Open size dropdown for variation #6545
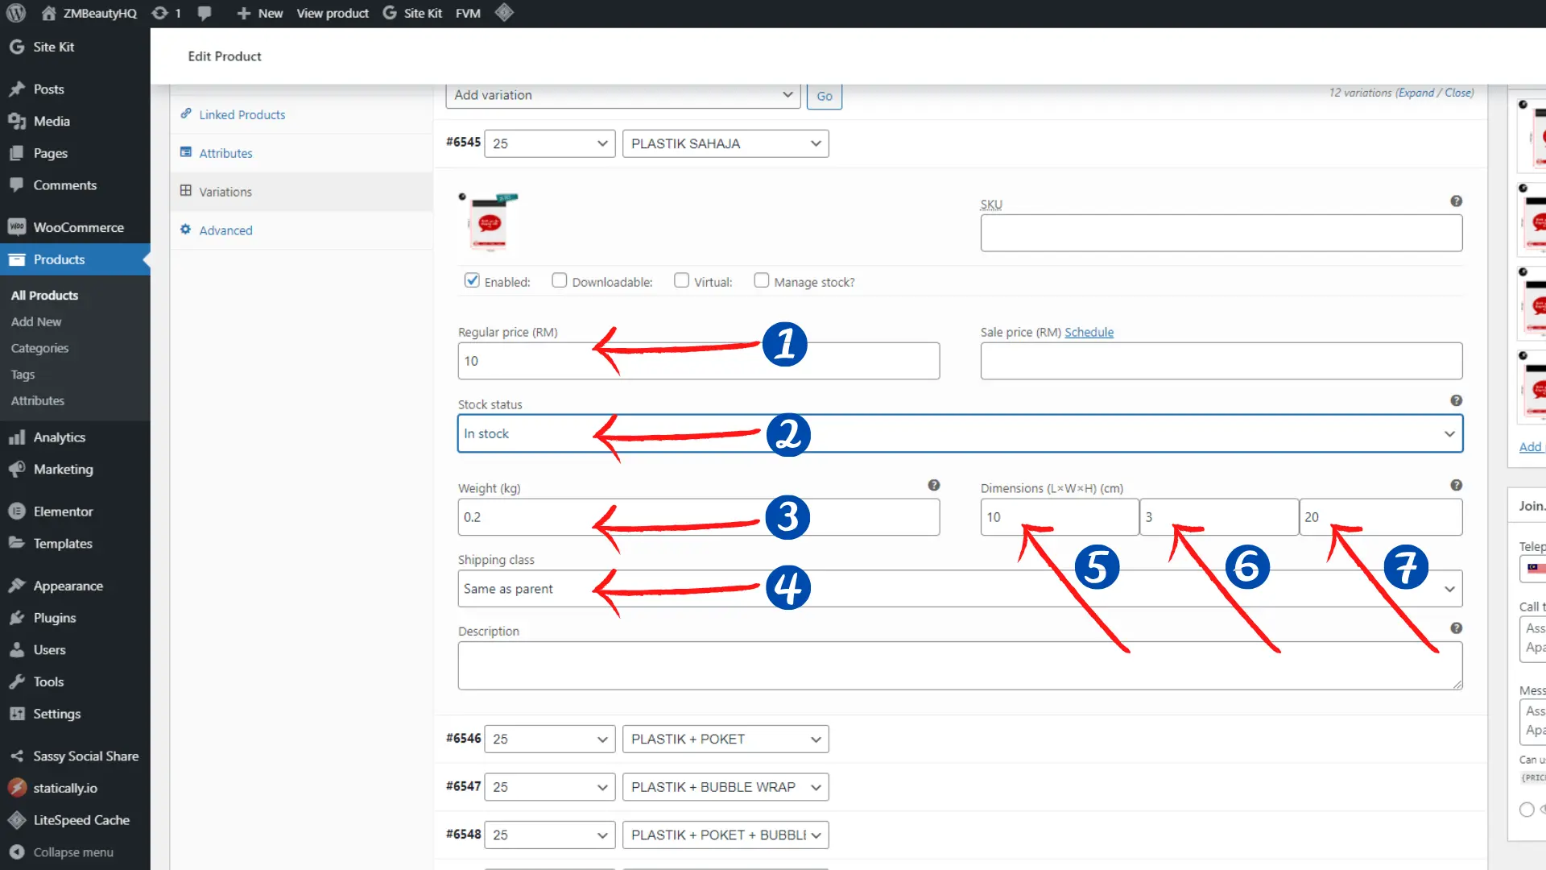 (550, 143)
